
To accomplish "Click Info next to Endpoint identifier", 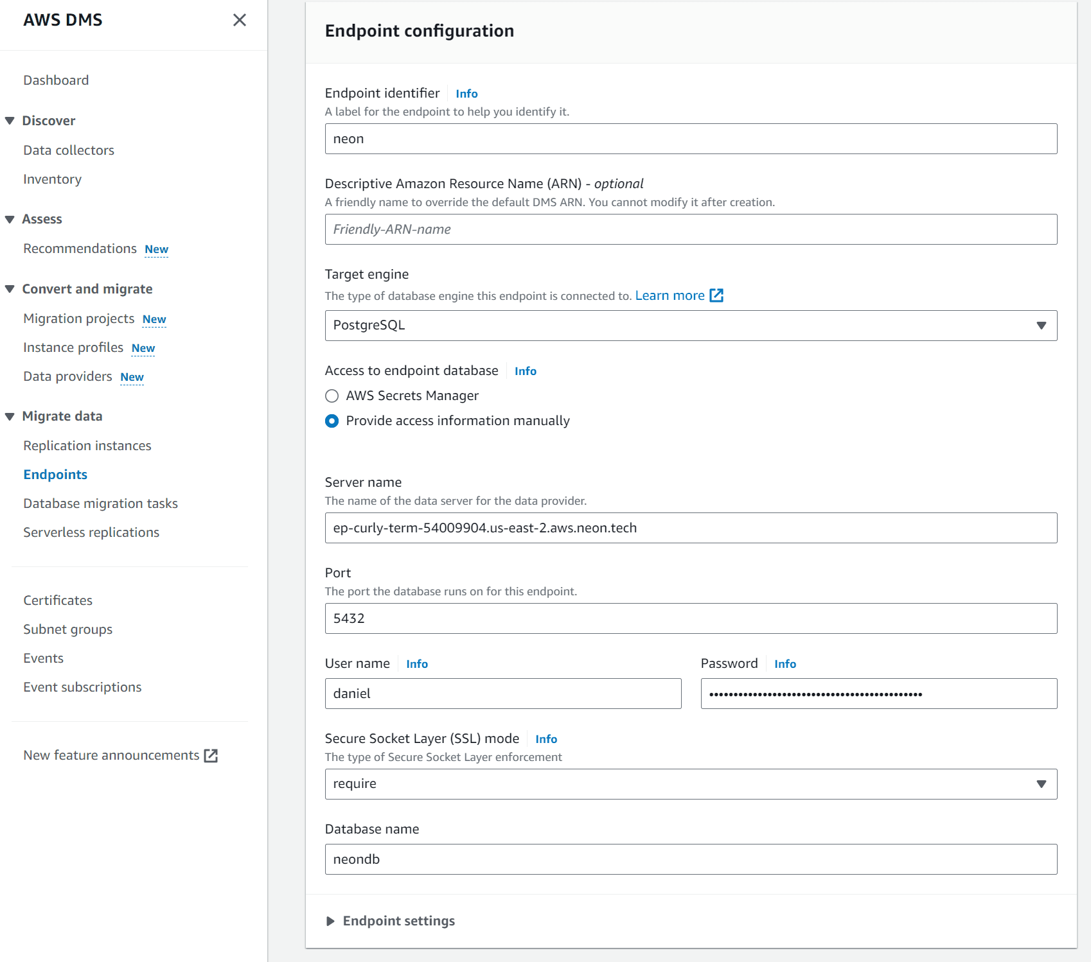I will (466, 93).
